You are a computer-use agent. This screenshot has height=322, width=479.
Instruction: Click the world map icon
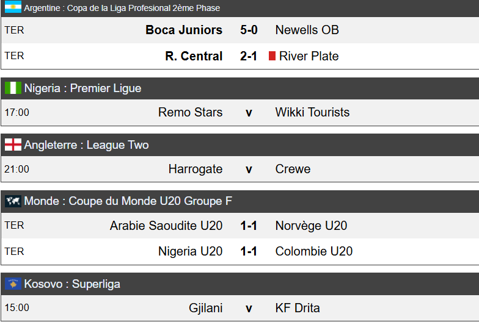click(x=13, y=201)
